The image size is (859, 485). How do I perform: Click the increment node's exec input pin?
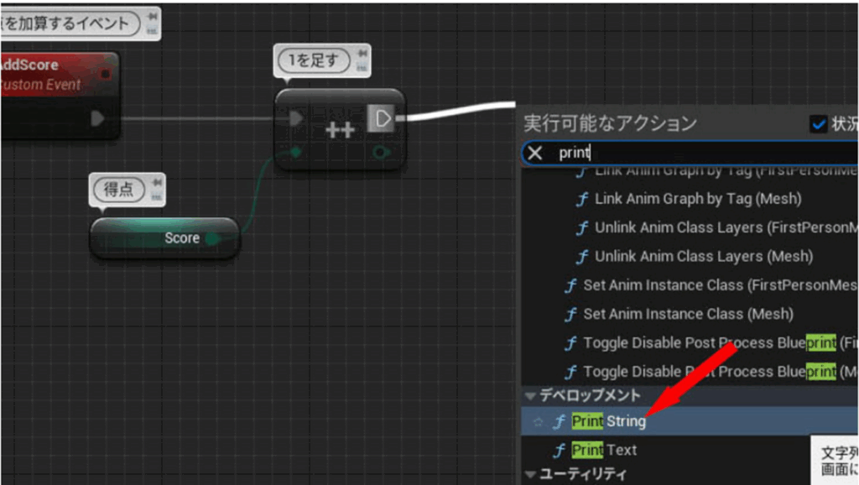tap(295, 118)
